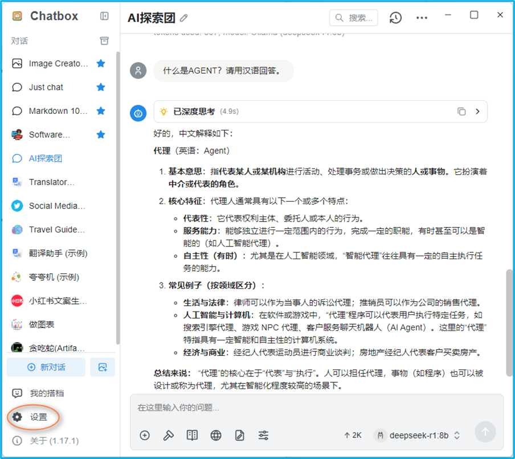Image resolution: width=515 pixels, height=459 pixels.
Task: Collapse the Chatbox sidebar panel icon
Action: (x=104, y=16)
